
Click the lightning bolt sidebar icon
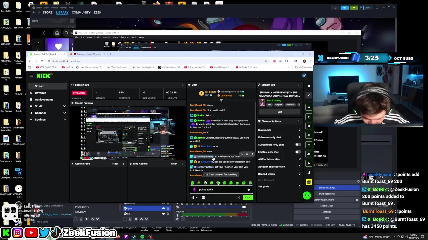(x=309, y=117)
